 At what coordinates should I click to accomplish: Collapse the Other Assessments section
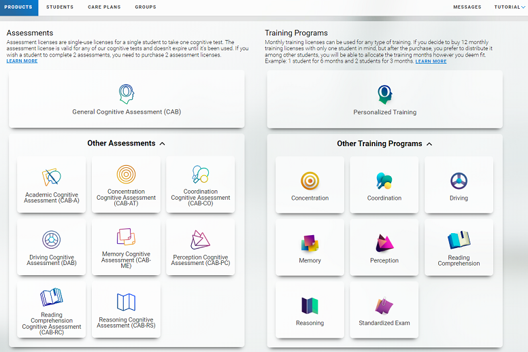coord(162,143)
